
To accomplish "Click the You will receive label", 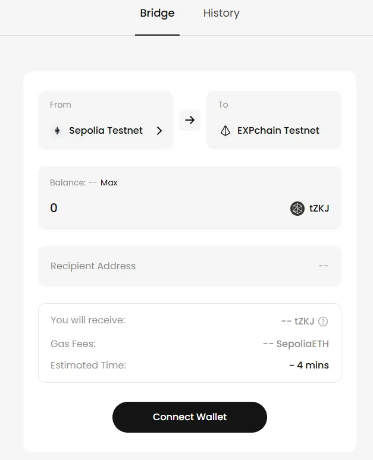I will (x=88, y=320).
